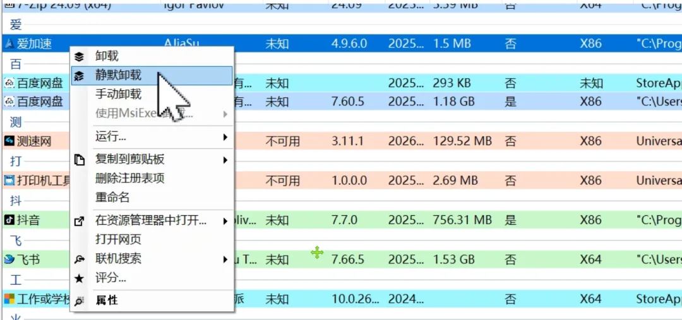Click version 3.11.1 of 测速网

(x=347, y=141)
